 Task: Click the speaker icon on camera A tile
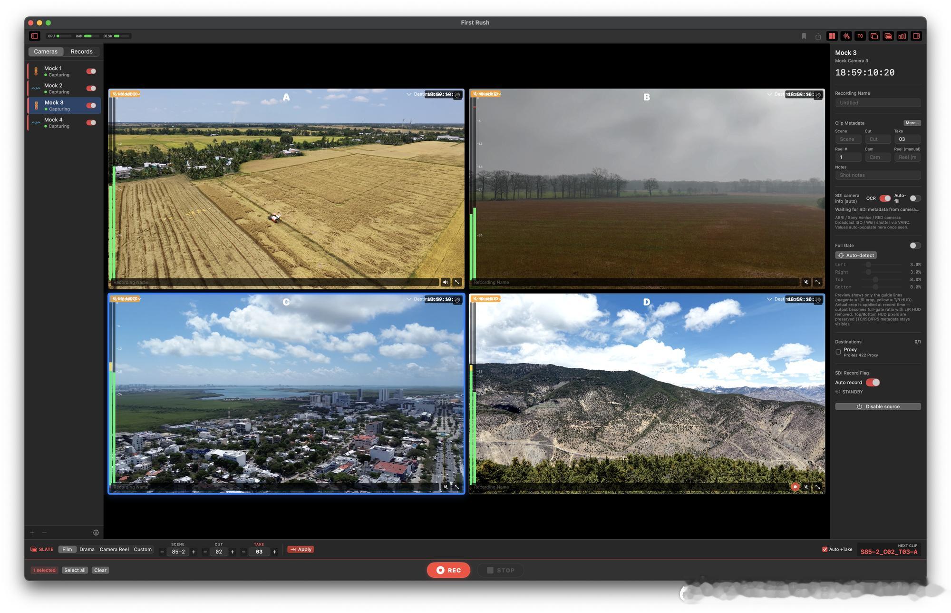[446, 282]
